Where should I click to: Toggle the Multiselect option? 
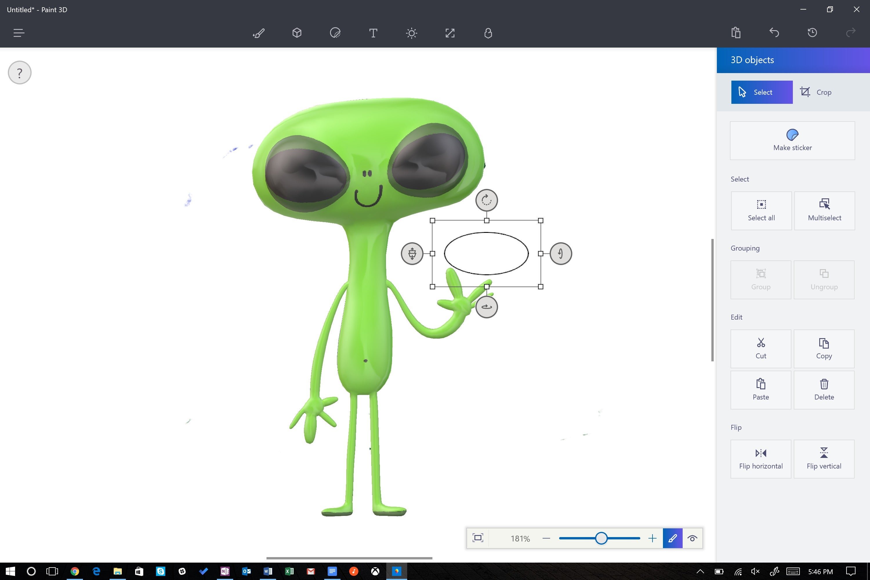pos(824,211)
